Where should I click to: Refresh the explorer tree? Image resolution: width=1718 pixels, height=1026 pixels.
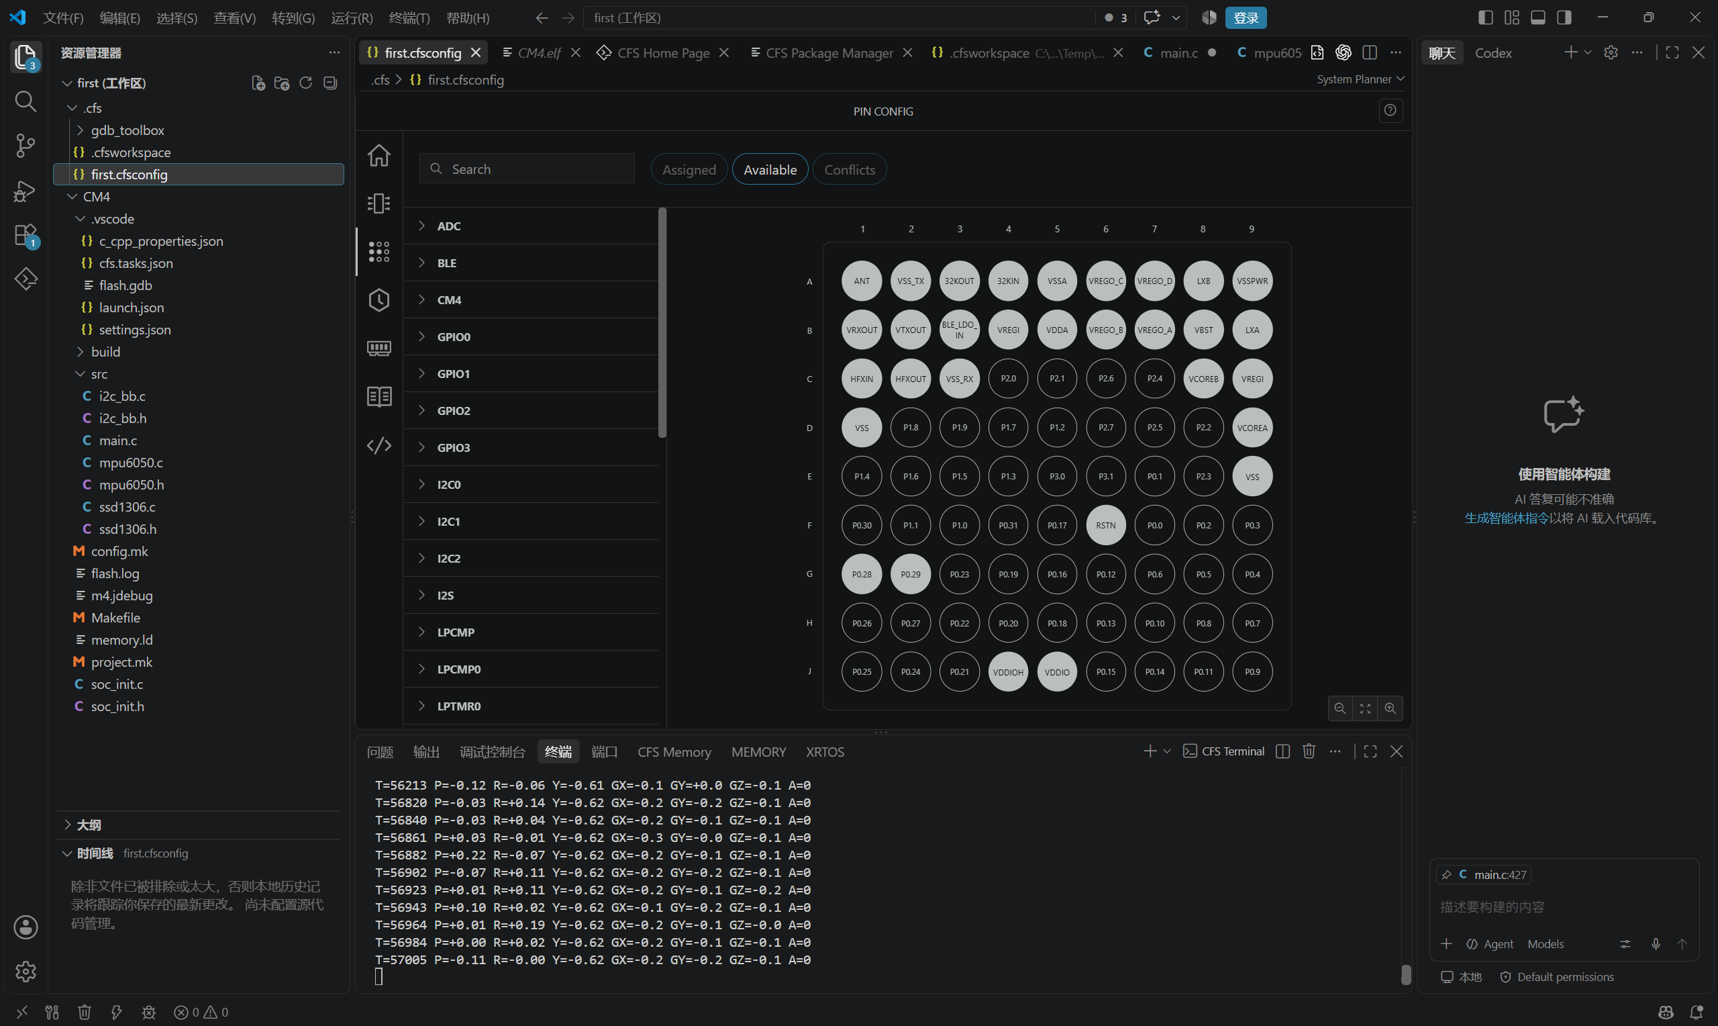pos(306,83)
